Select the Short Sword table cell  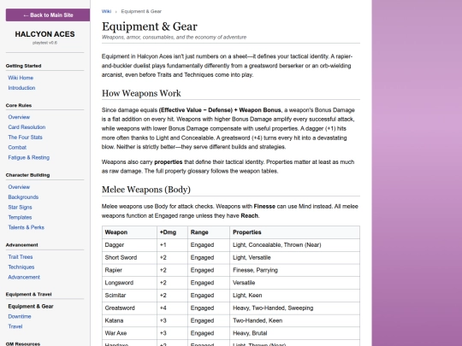coord(130,257)
